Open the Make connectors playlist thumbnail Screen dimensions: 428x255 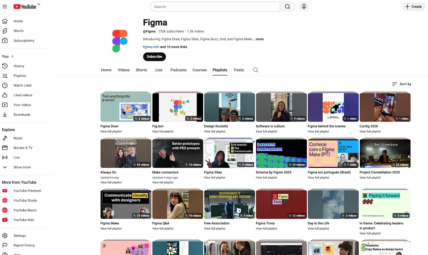(x=178, y=153)
